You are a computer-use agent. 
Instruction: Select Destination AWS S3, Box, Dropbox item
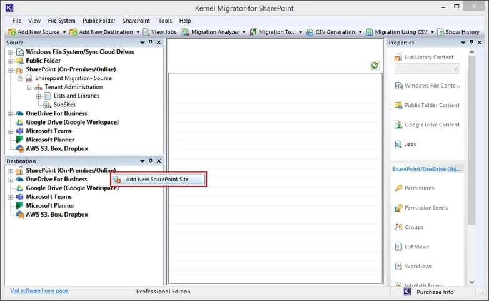pos(57,214)
